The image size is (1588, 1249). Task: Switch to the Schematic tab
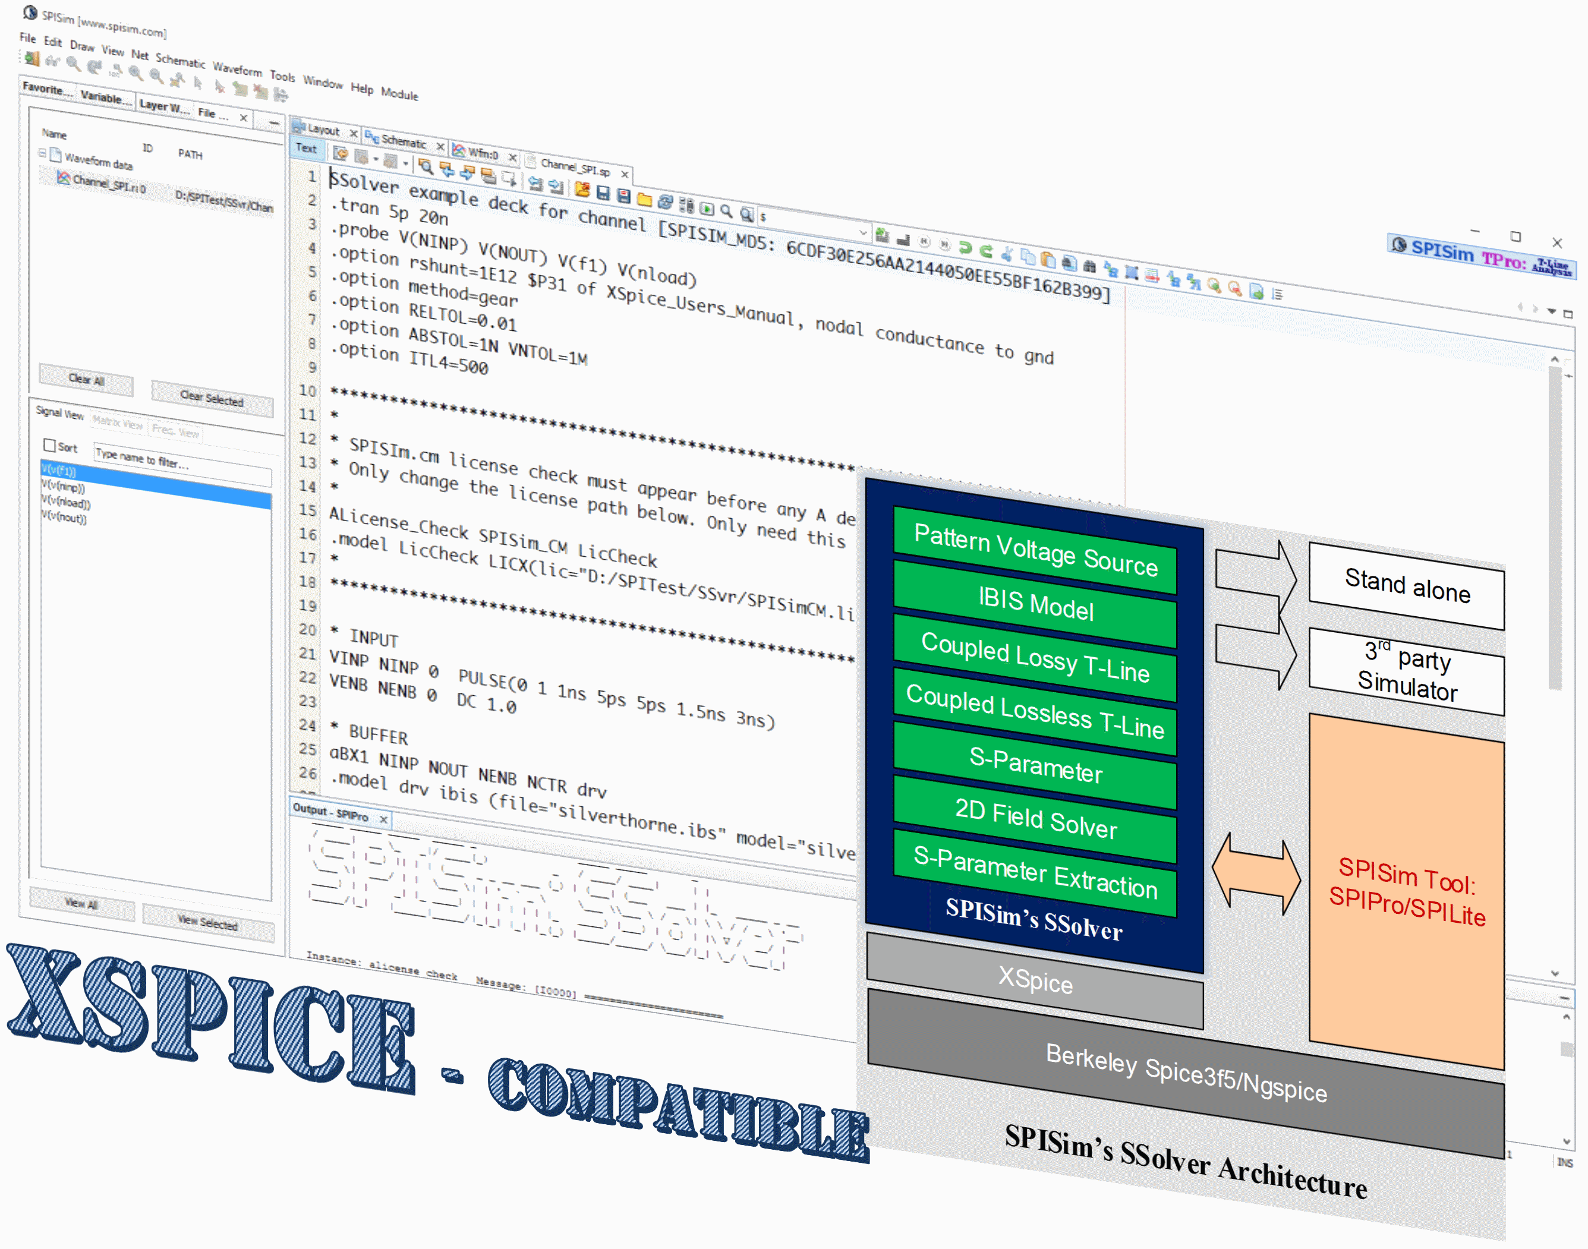click(x=403, y=142)
